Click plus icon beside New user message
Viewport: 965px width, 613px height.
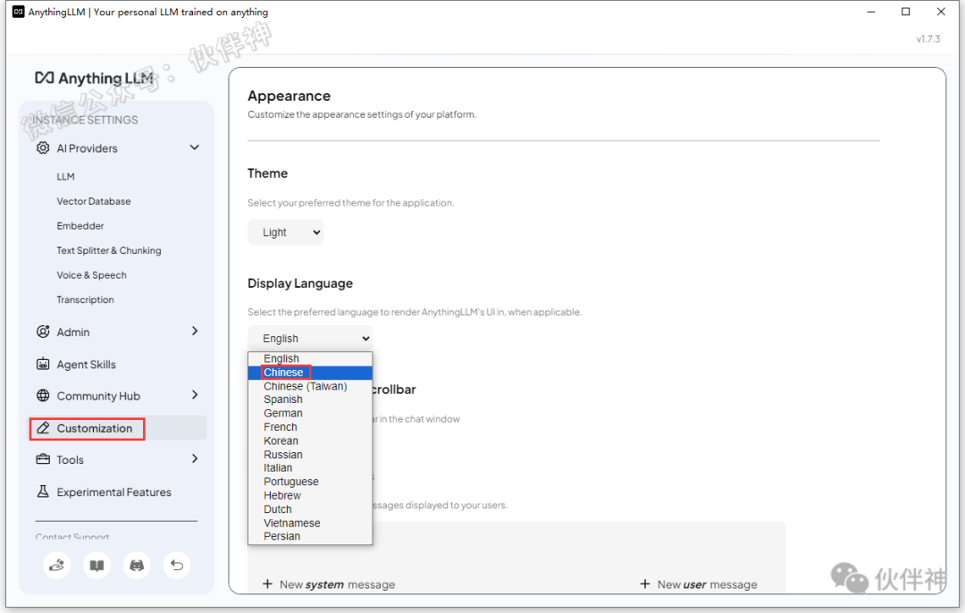[645, 584]
